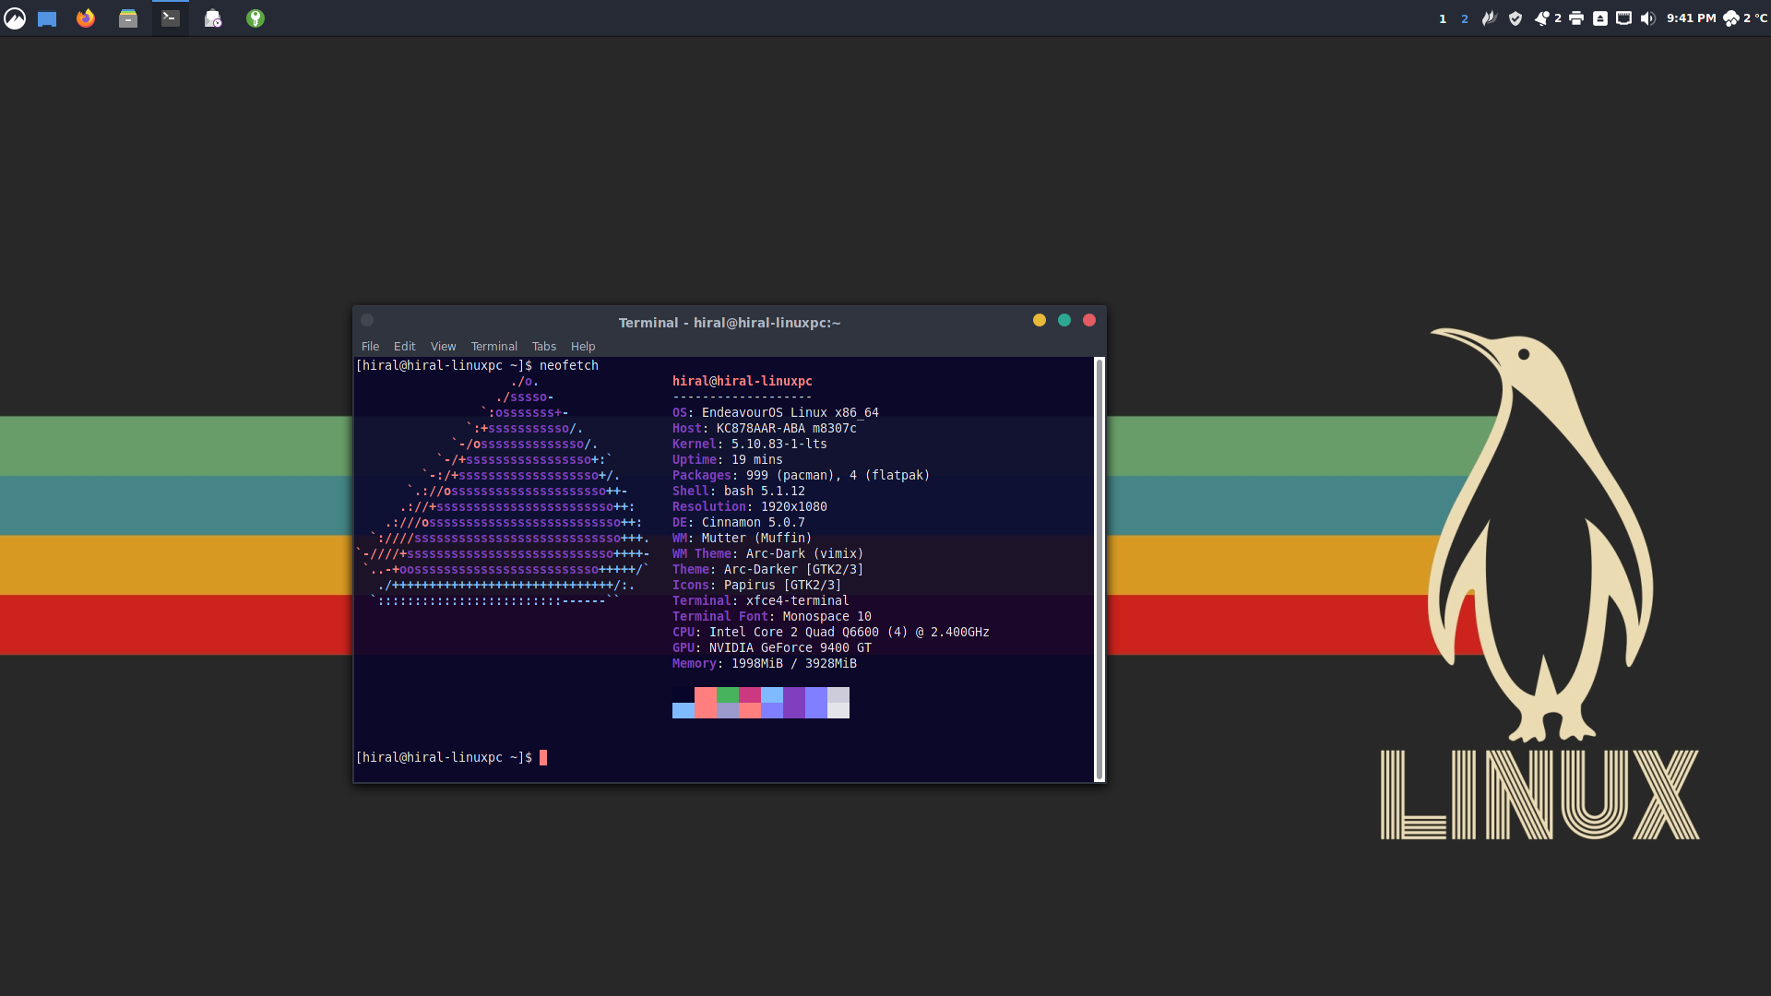Activate the Terminal panel launcher
1771x996 pixels.
coord(171,18)
